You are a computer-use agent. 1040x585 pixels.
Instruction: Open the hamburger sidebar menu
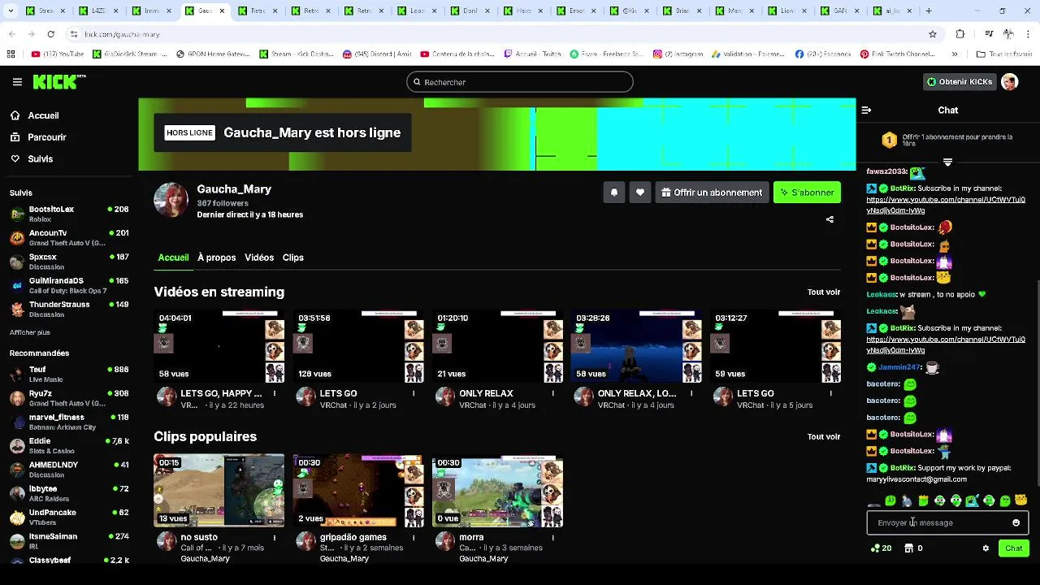point(17,82)
